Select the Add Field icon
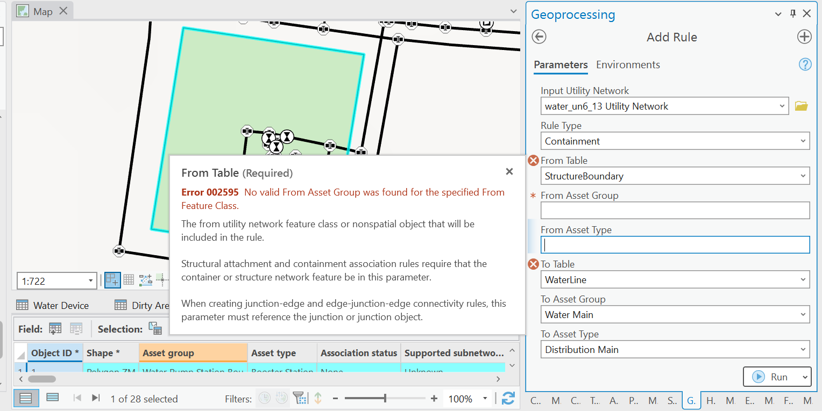Image resolution: width=822 pixels, height=411 pixels. tap(55, 328)
